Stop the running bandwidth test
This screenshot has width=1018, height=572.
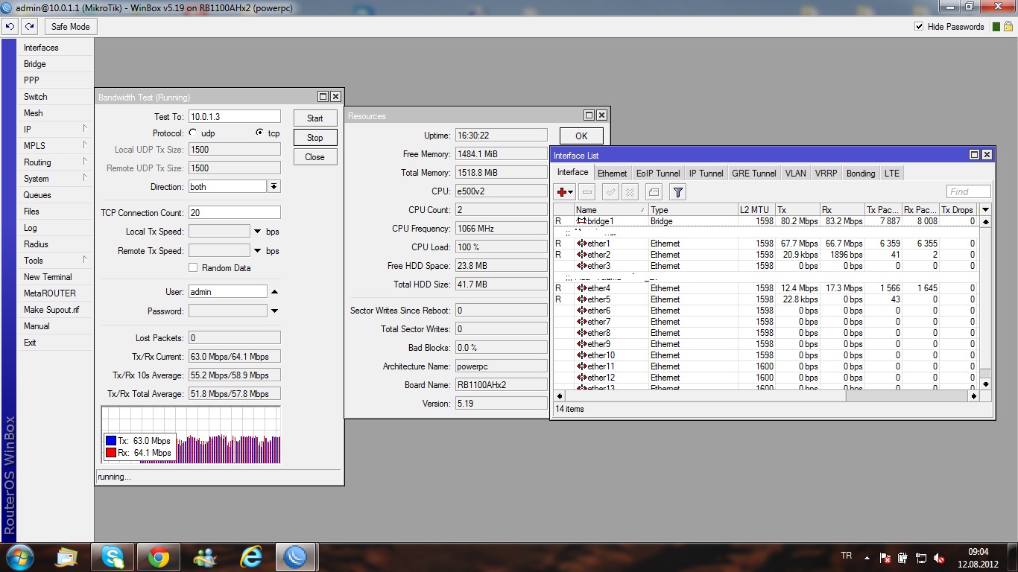315,137
